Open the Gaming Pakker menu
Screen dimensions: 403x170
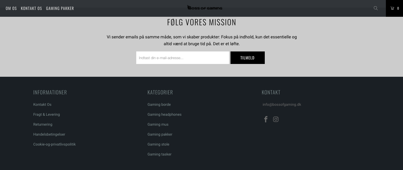pyautogui.click(x=60, y=8)
